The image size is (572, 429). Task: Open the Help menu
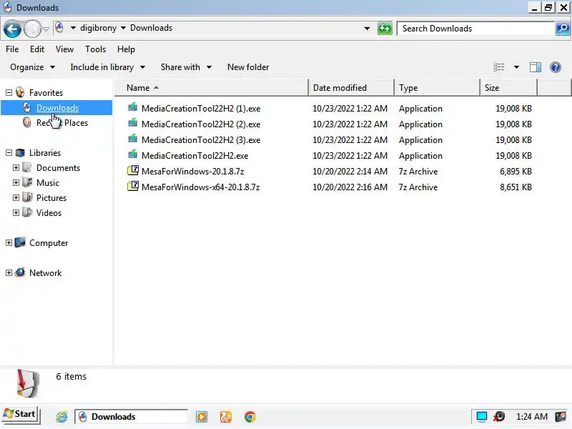[x=126, y=49]
